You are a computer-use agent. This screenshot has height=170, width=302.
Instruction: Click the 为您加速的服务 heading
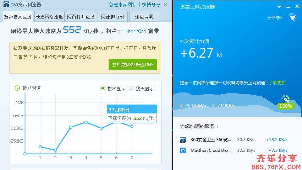(199, 126)
